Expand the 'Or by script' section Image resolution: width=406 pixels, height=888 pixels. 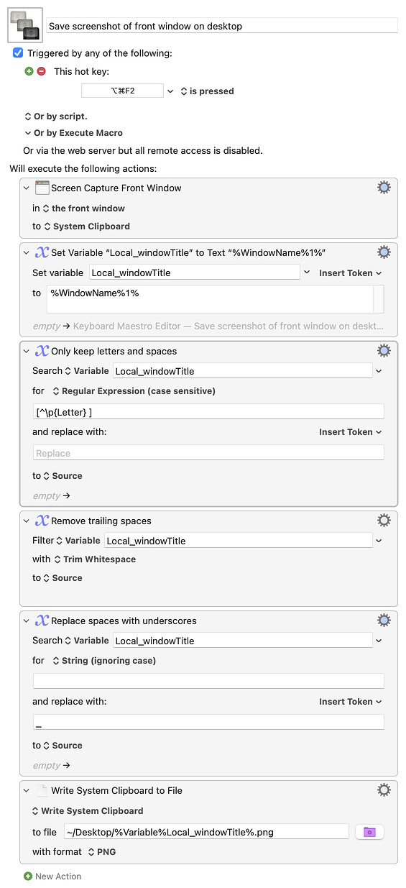[56, 116]
